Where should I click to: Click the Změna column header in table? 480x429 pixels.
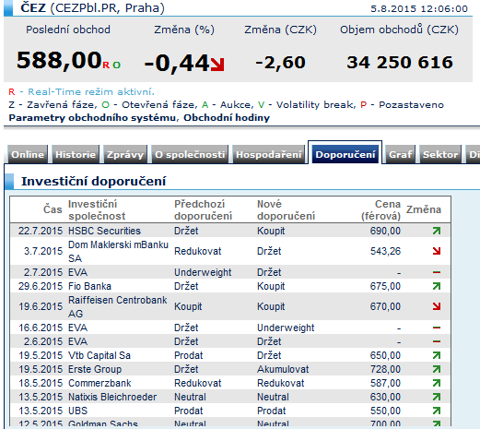click(x=424, y=209)
